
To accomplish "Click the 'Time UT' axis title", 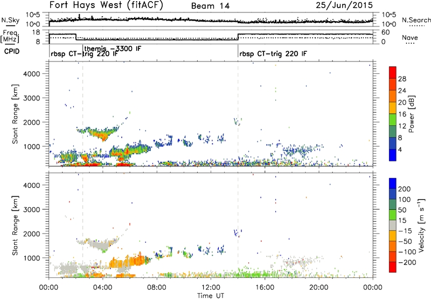I will point(211,296).
